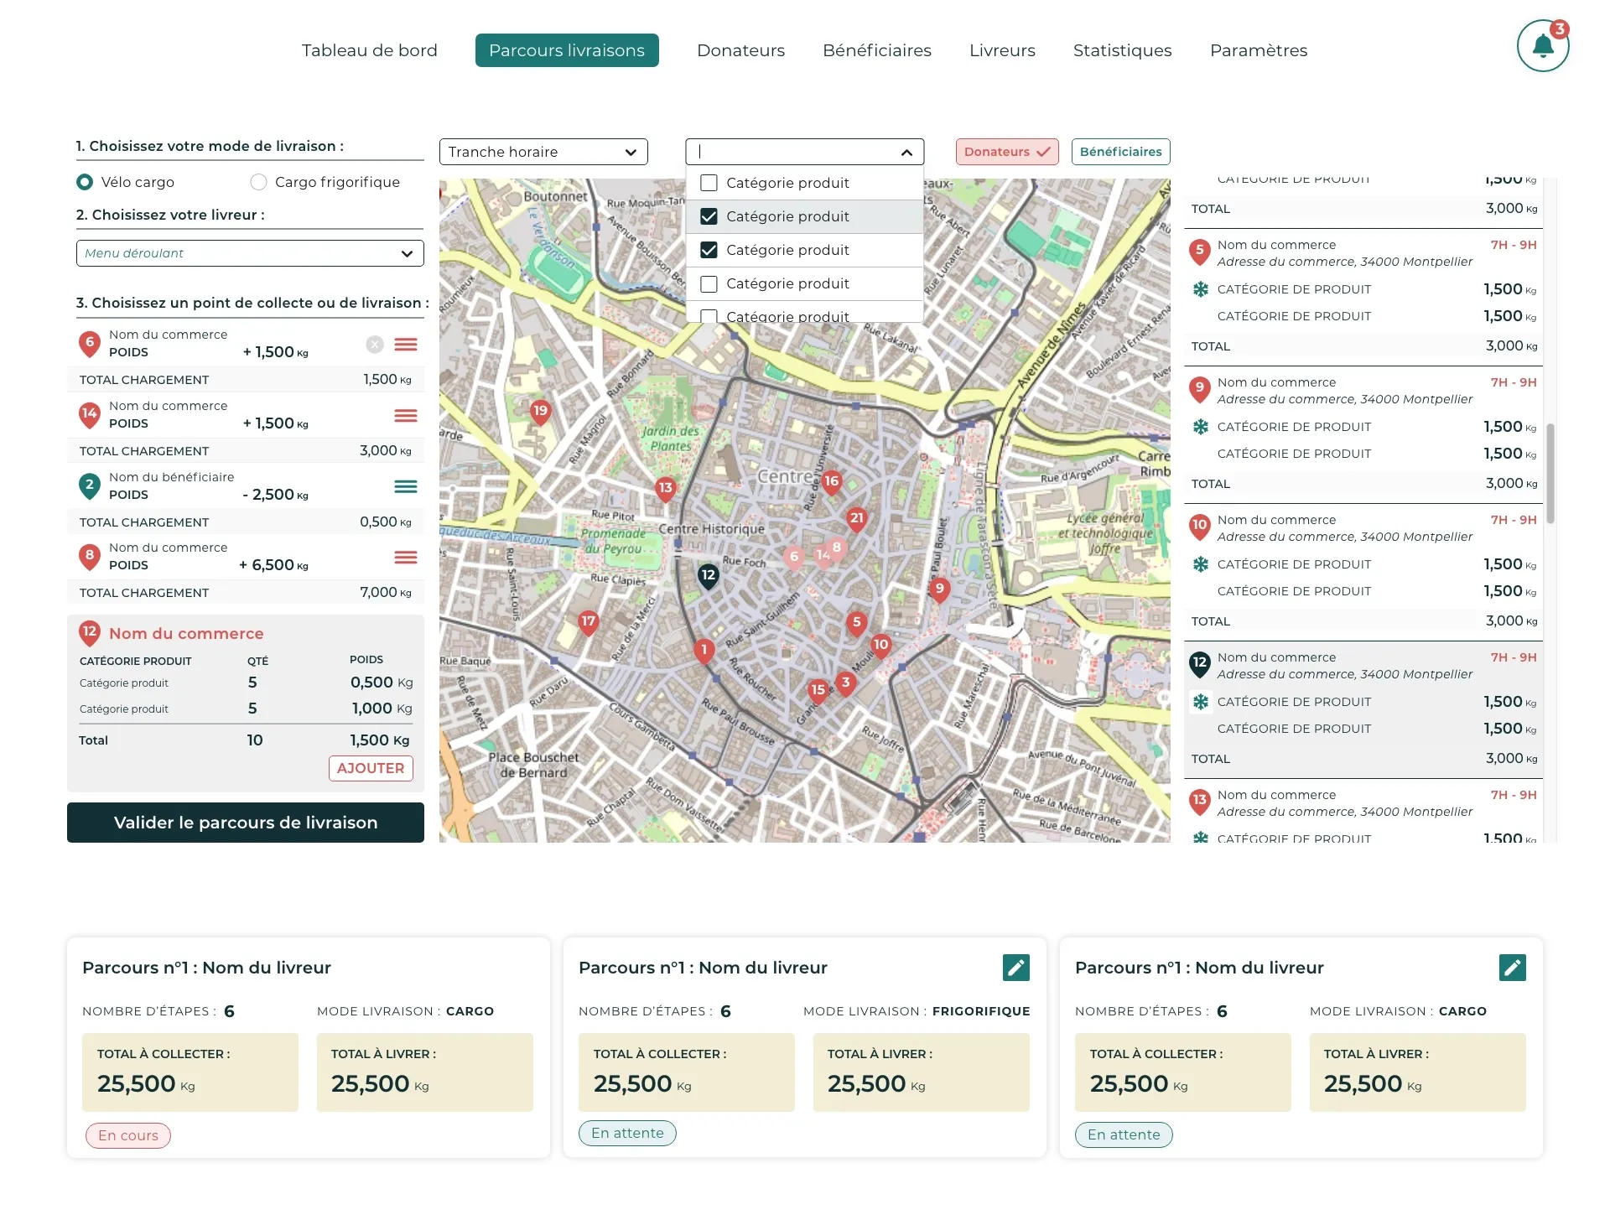
Task: Navigate to the Statistiques tab
Action: (x=1122, y=50)
